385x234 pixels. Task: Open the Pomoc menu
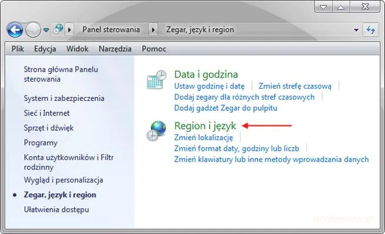coord(154,49)
